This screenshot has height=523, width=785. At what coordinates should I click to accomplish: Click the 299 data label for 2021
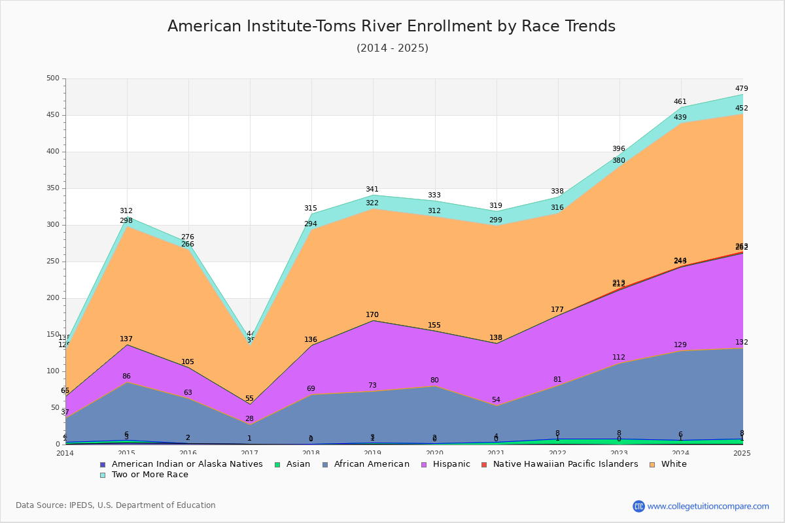pyautogui.click(x=496, y=220)
